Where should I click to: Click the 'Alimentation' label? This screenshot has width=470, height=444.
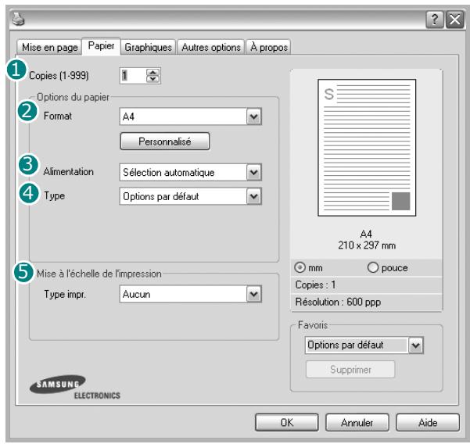pyautogui.click(x=69, y=172)
